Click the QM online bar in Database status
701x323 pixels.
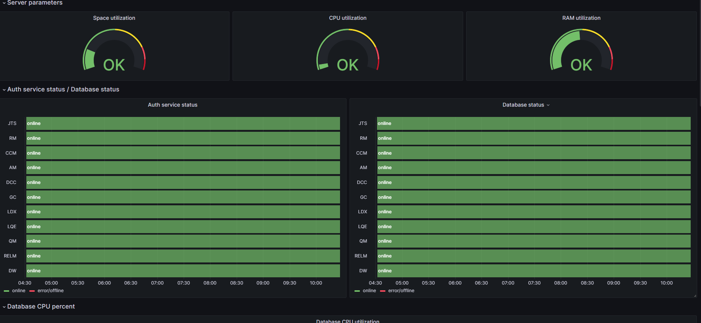click(x=534, y=241)
